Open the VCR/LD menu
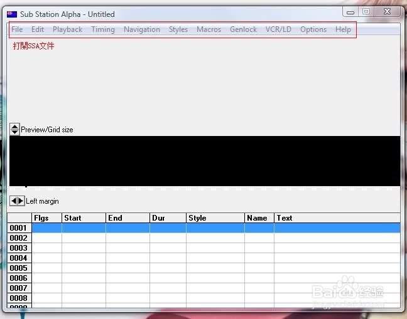The height and width of the screenshot is (319, 407). coord(278,29)
